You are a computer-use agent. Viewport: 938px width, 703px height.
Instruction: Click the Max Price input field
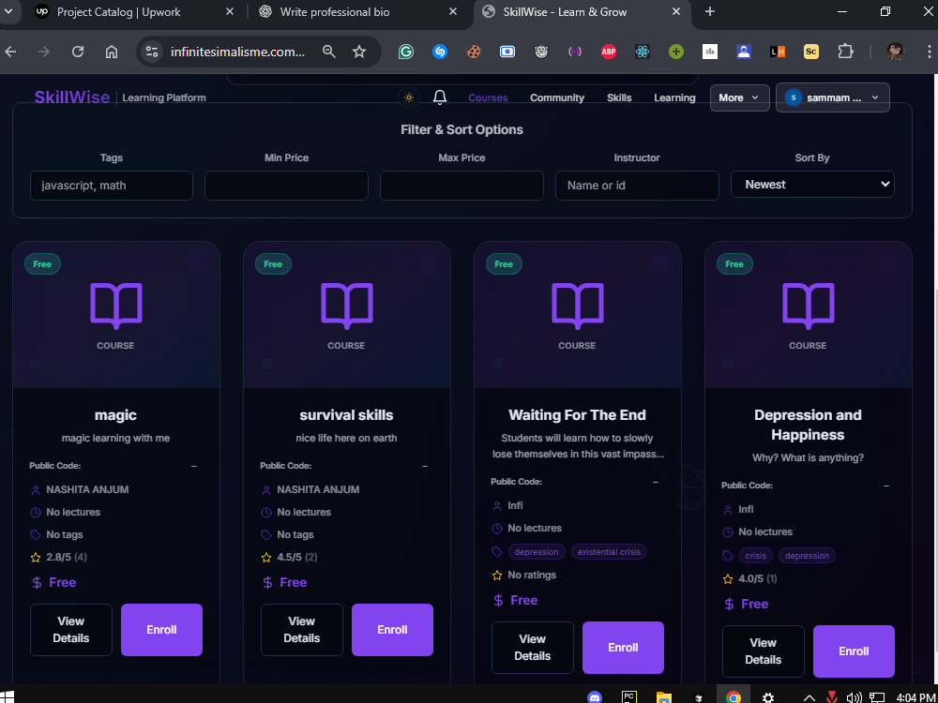(x=461, y=186)
